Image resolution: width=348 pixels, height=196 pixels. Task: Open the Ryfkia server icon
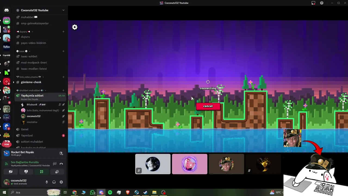coord(7,47)
